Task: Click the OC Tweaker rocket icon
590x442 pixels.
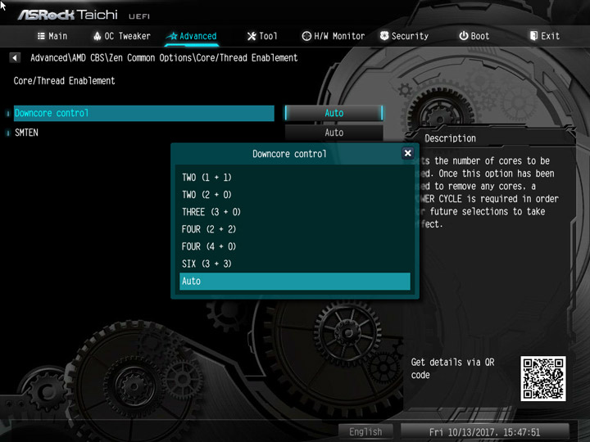Action: coord(97,36)
